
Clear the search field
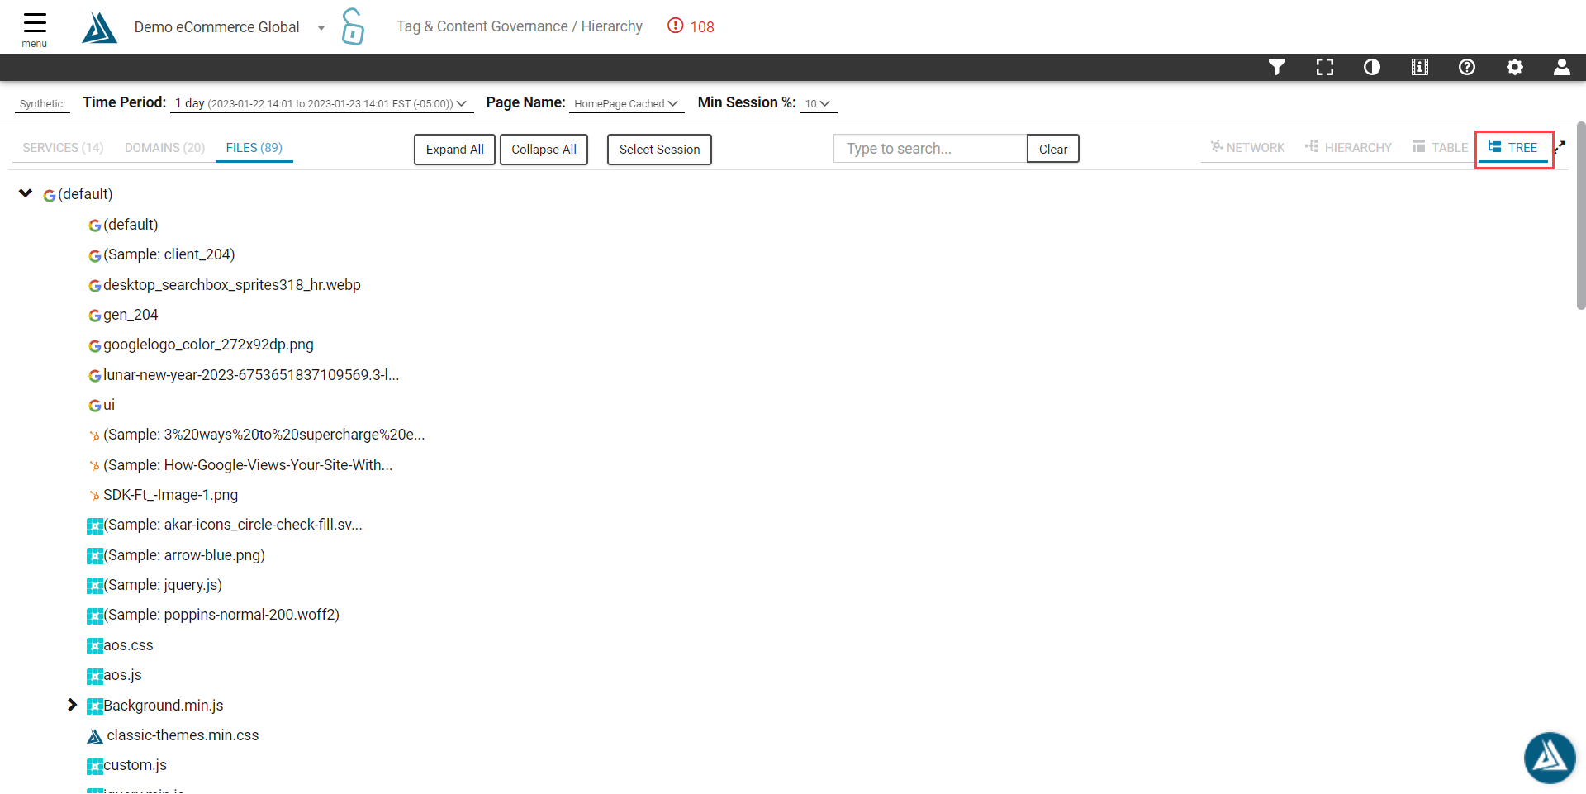pyautogui.click(x=1053, y=149)
